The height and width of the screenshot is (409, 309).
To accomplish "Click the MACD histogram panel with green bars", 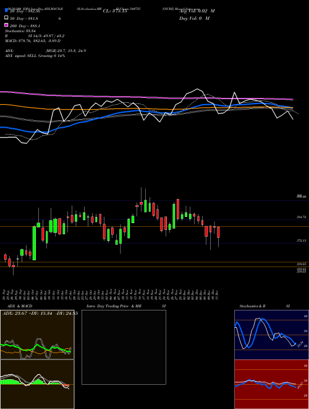I will [37, 384].
